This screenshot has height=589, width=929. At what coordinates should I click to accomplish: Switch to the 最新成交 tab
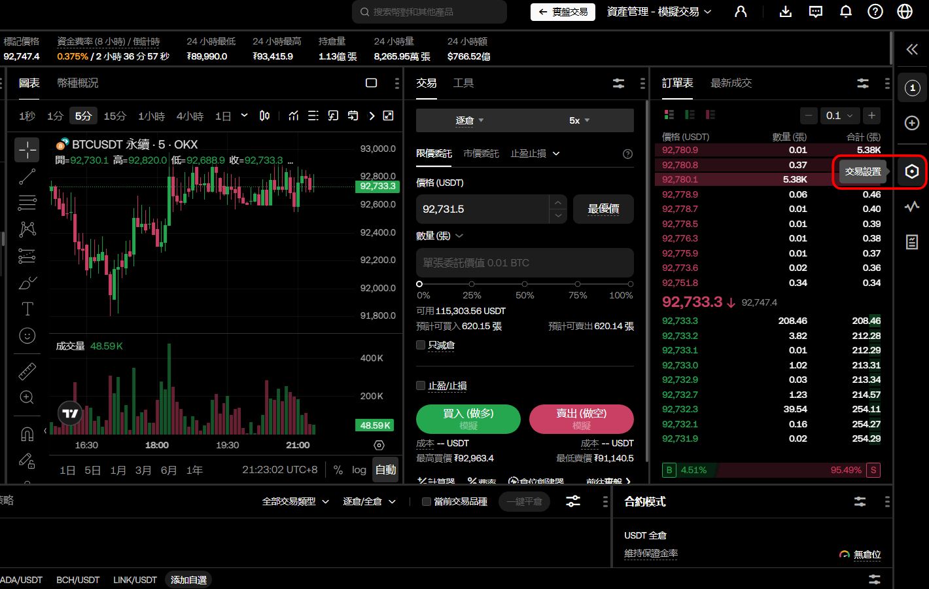pyautogui.click(x=731, y=83)
